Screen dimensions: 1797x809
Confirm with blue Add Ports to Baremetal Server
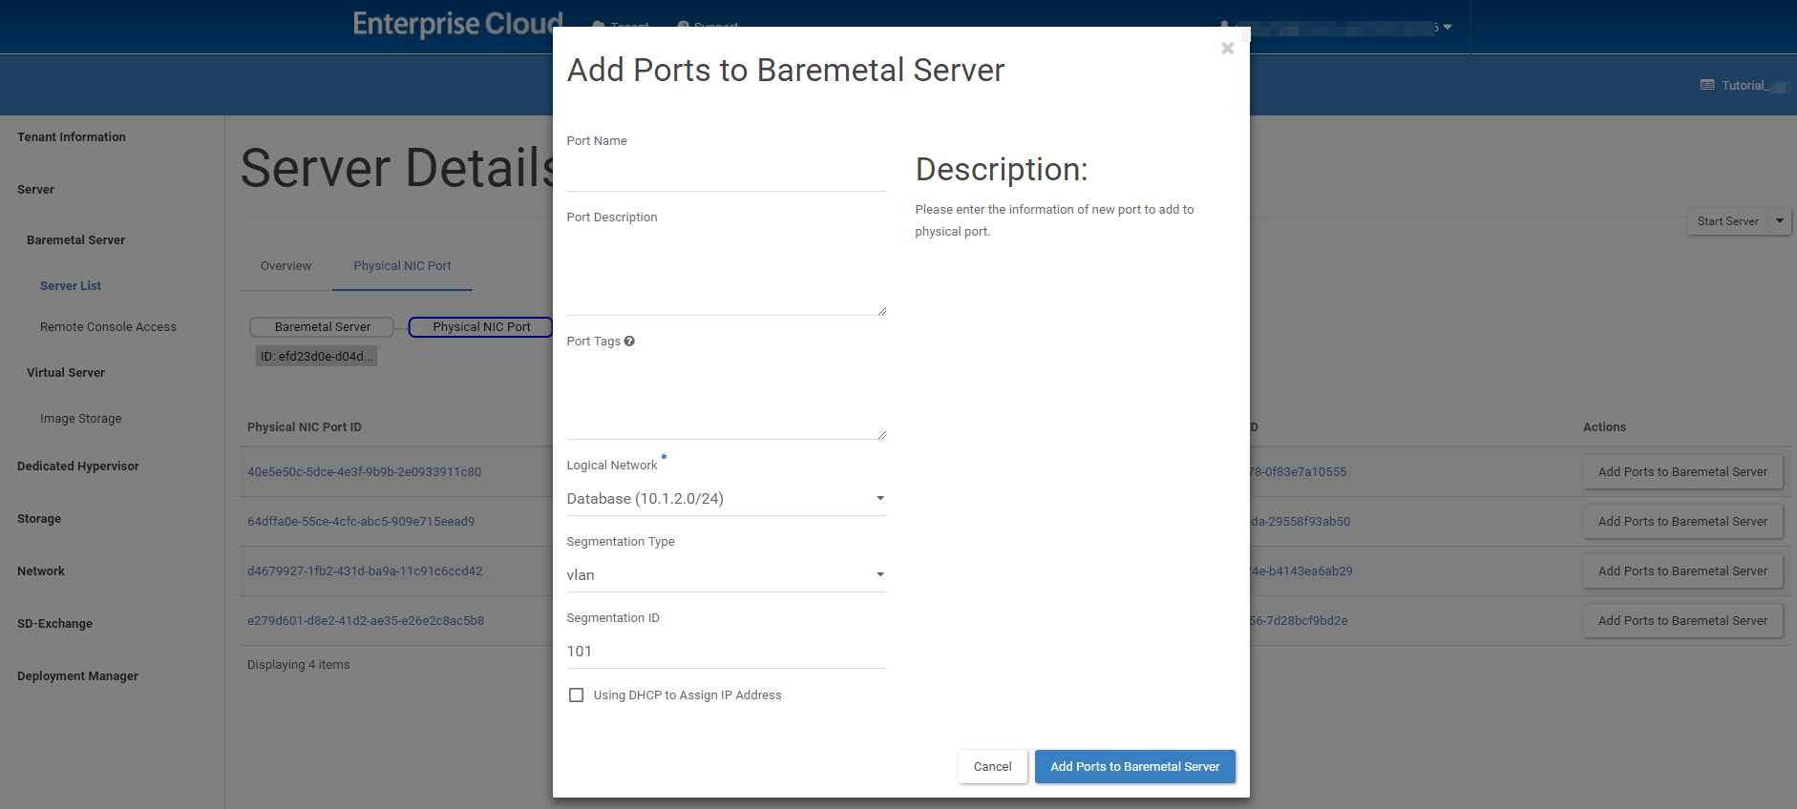[x=1134, y=767]
